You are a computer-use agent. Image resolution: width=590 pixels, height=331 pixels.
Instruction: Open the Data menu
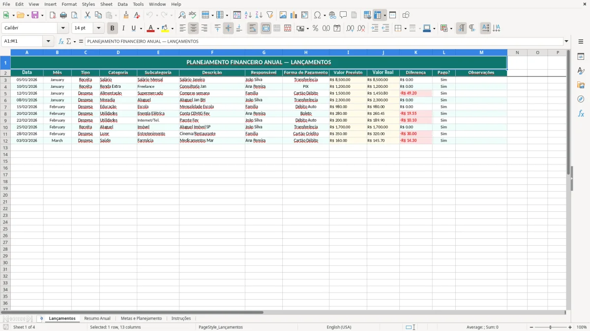tap(122, 4)
